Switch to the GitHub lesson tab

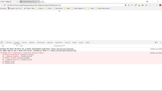tap(29, 2)
